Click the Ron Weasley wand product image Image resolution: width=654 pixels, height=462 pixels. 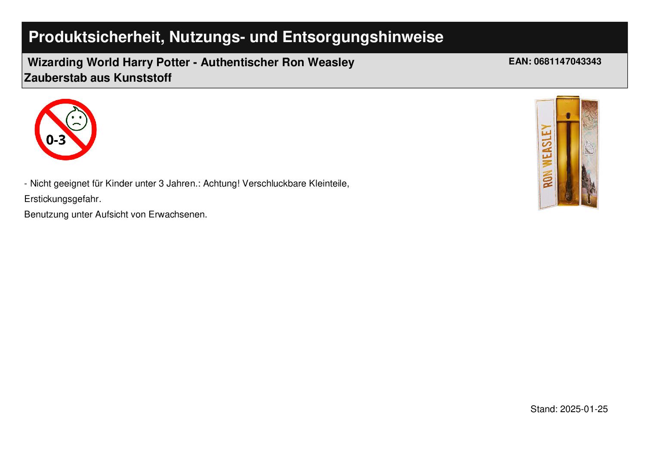click(567, 153)
